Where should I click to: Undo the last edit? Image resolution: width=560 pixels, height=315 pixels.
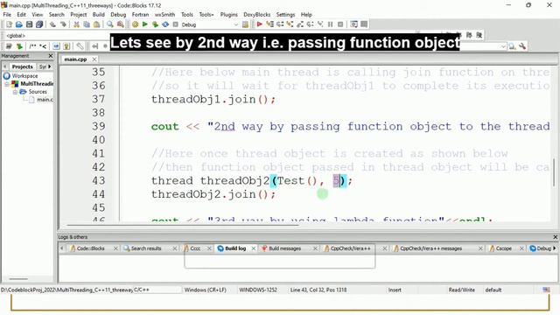point(52,24)
